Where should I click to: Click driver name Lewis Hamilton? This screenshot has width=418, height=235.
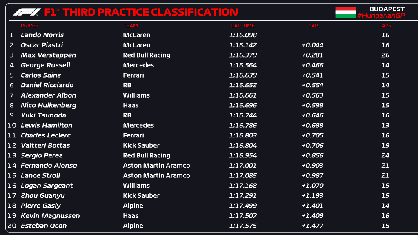tap(47, 126)
